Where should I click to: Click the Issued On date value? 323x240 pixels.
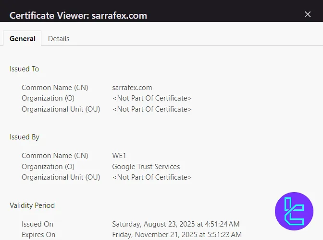tap(175, 224)
